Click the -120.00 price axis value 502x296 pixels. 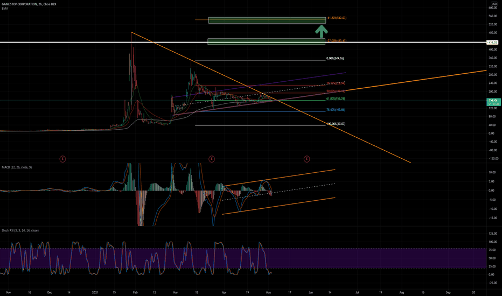pyautogui.click(x=493, y=158)
